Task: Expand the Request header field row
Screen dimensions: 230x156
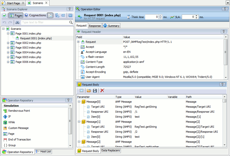Action: (x=78, y=42)
